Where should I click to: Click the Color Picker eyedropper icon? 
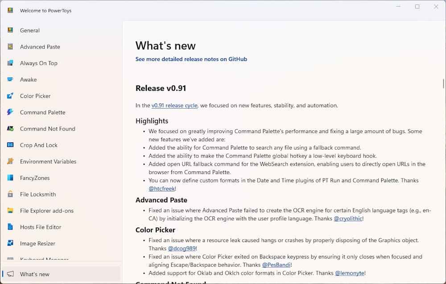coord(10,96)
